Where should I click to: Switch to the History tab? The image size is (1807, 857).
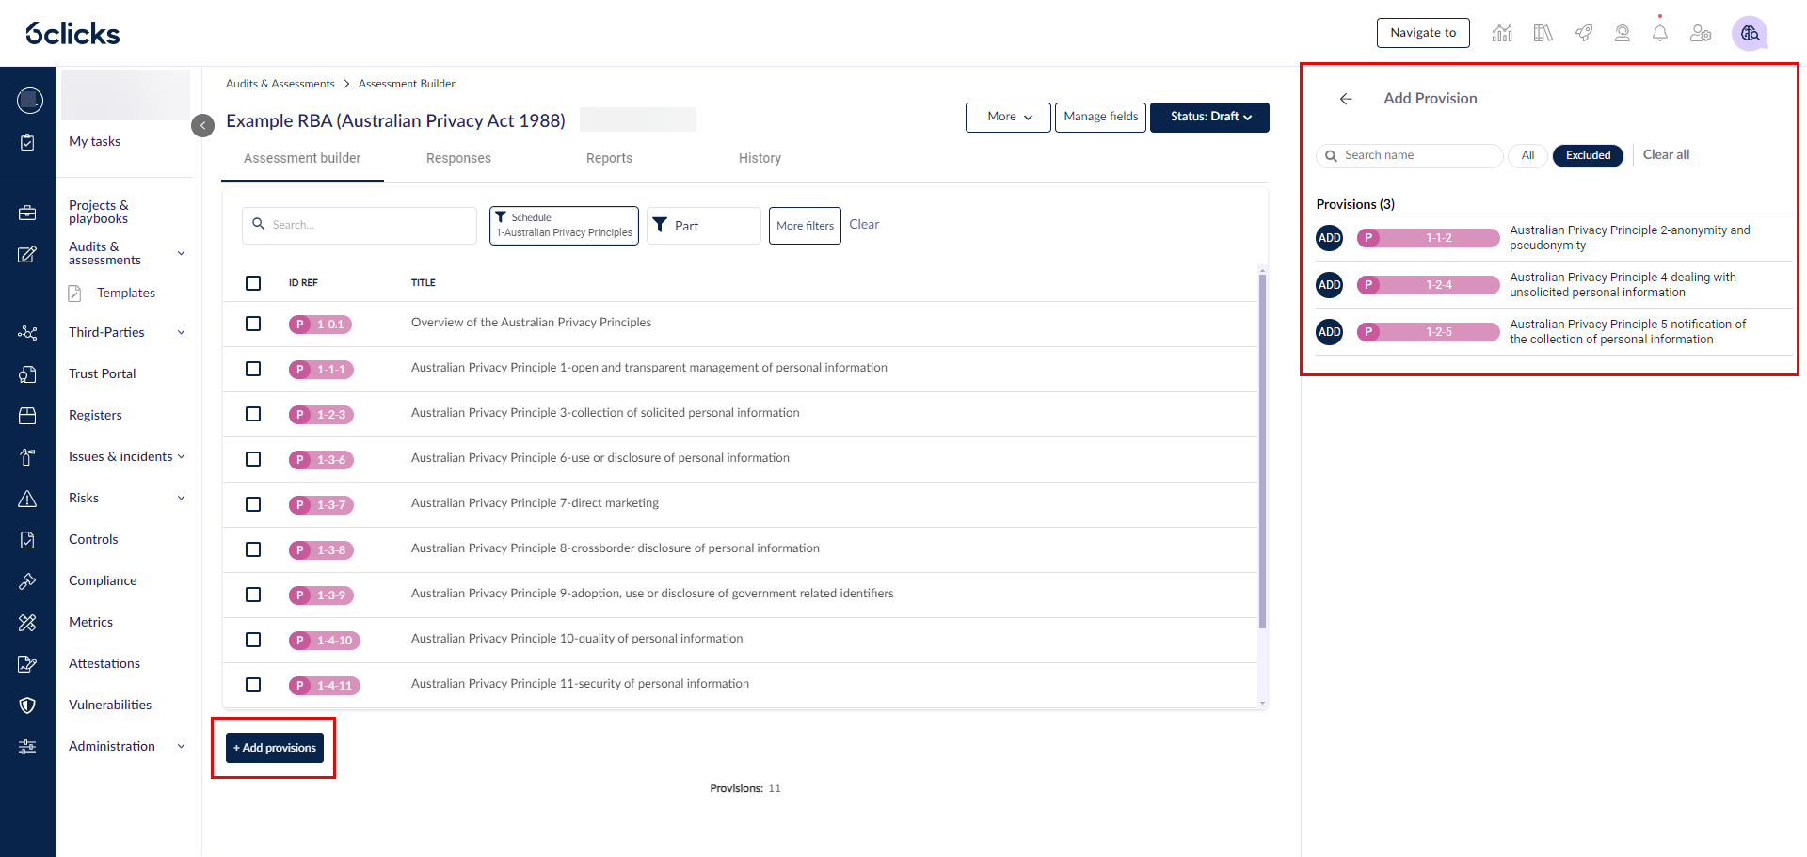click(760, 159)
